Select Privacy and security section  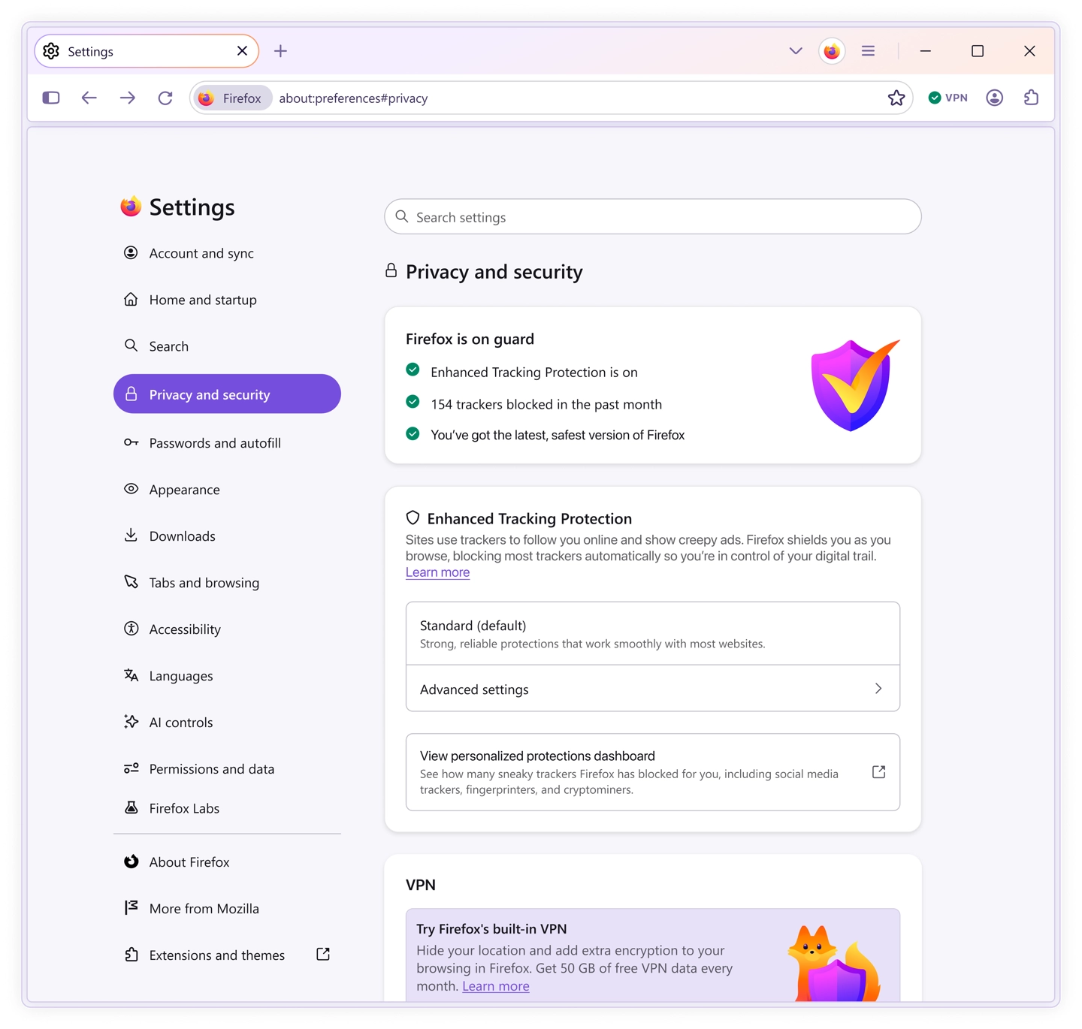click(x=227, y=394)
